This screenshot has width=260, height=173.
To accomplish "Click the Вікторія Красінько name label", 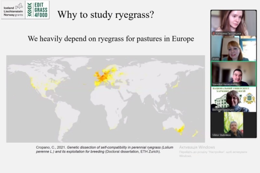I will (x=224, y=110).
